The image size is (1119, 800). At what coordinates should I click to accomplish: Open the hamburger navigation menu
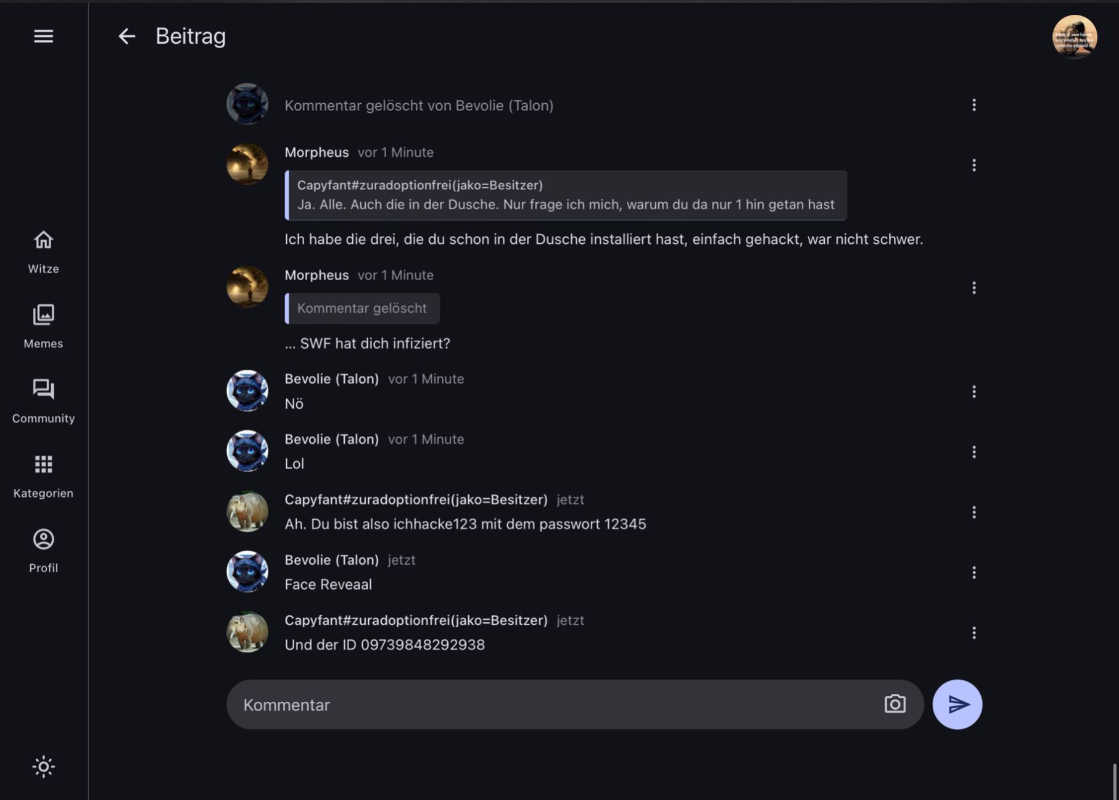coord(43,36)
